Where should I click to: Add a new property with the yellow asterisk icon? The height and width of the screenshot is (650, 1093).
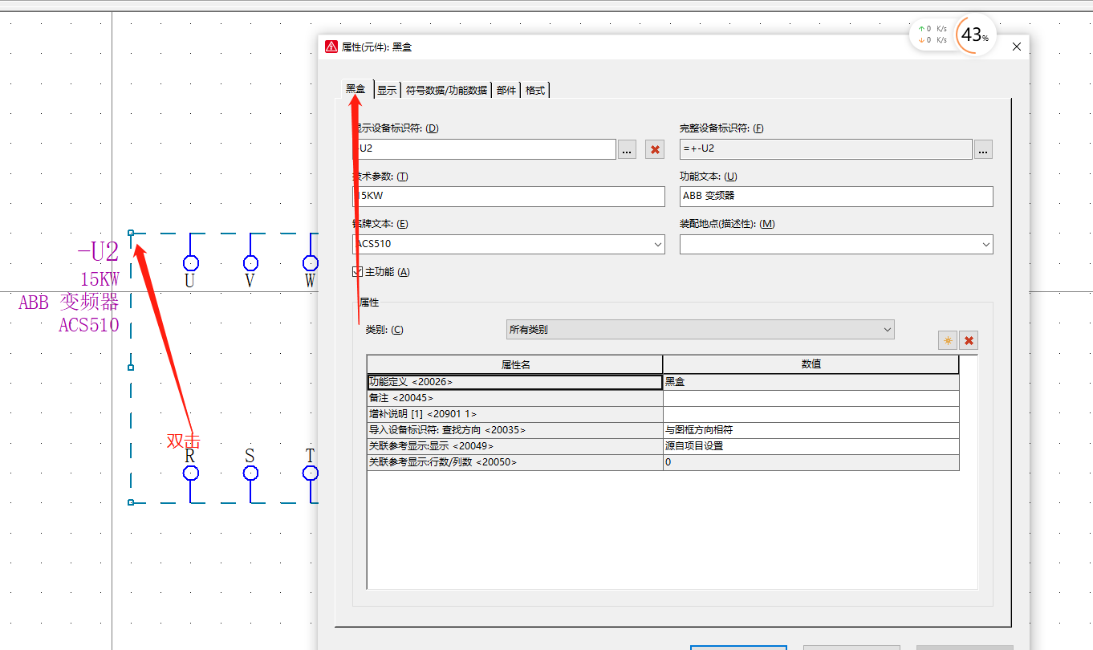[947, 340]
